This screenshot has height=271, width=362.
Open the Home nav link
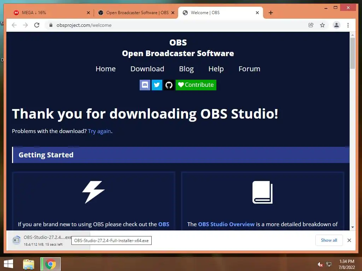105,69
